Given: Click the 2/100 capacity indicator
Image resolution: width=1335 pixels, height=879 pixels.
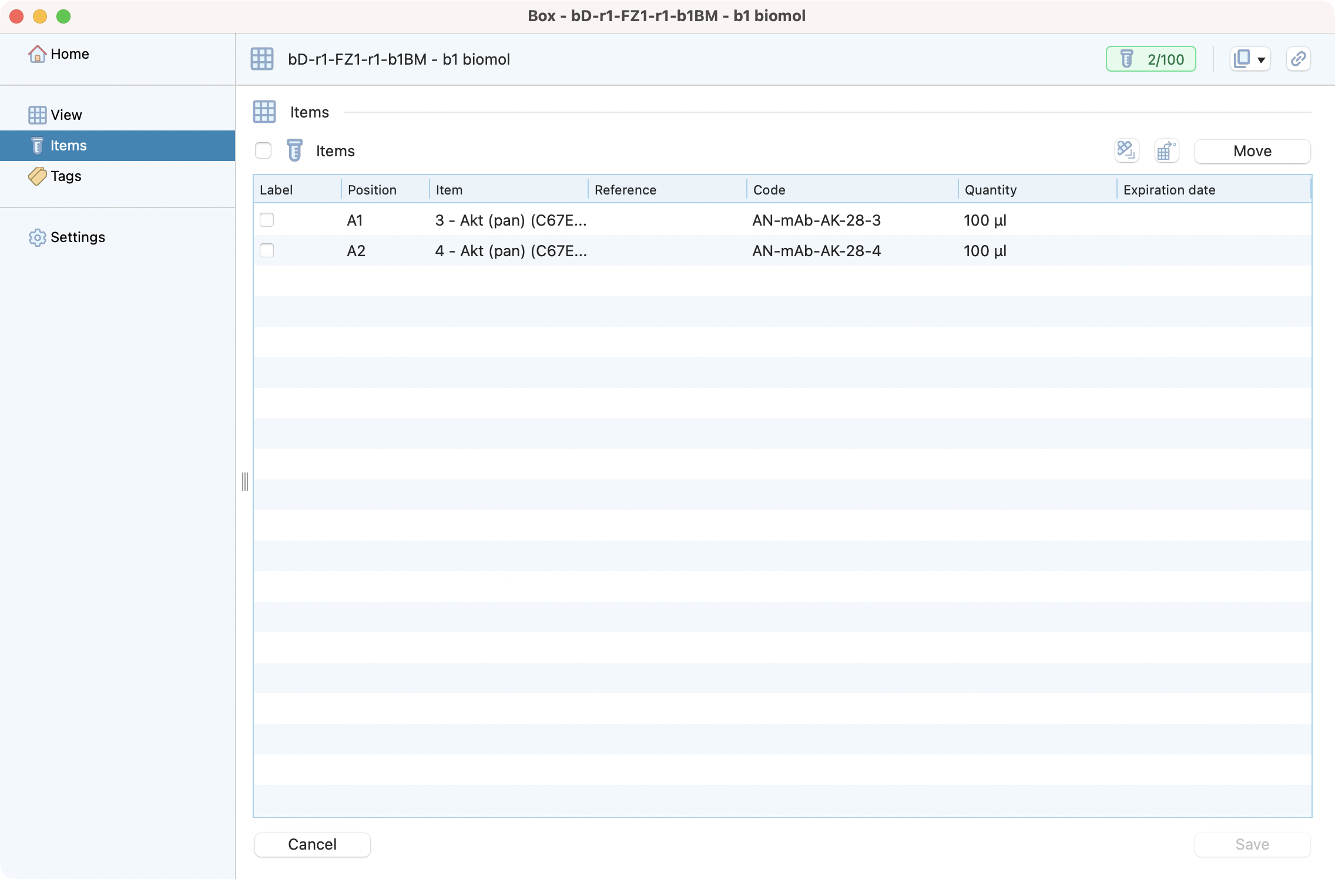Looking at the screenshot, I should click(1150, 59).
